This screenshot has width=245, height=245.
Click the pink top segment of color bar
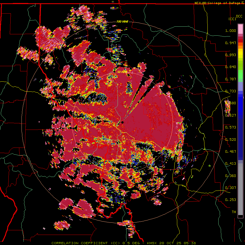click(240, 29)
